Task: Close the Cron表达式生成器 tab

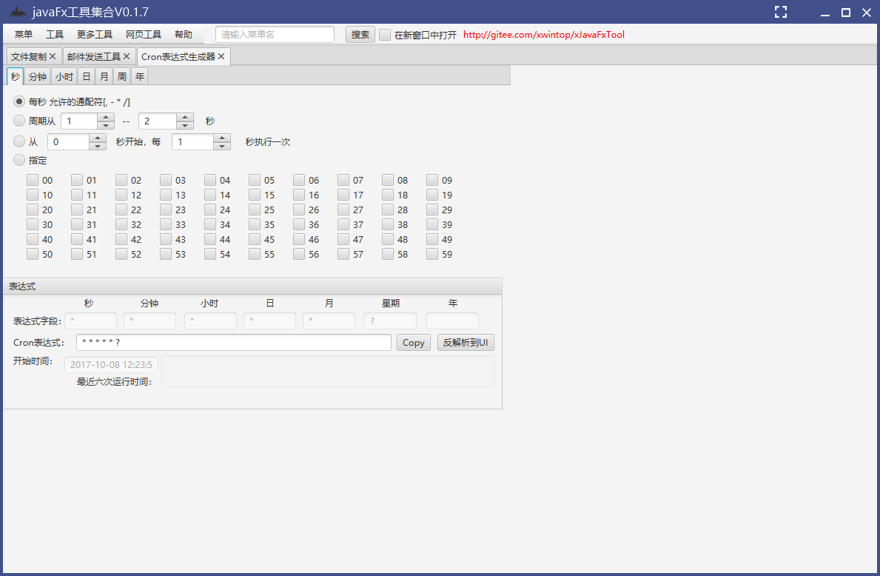Action: (221, 56)
